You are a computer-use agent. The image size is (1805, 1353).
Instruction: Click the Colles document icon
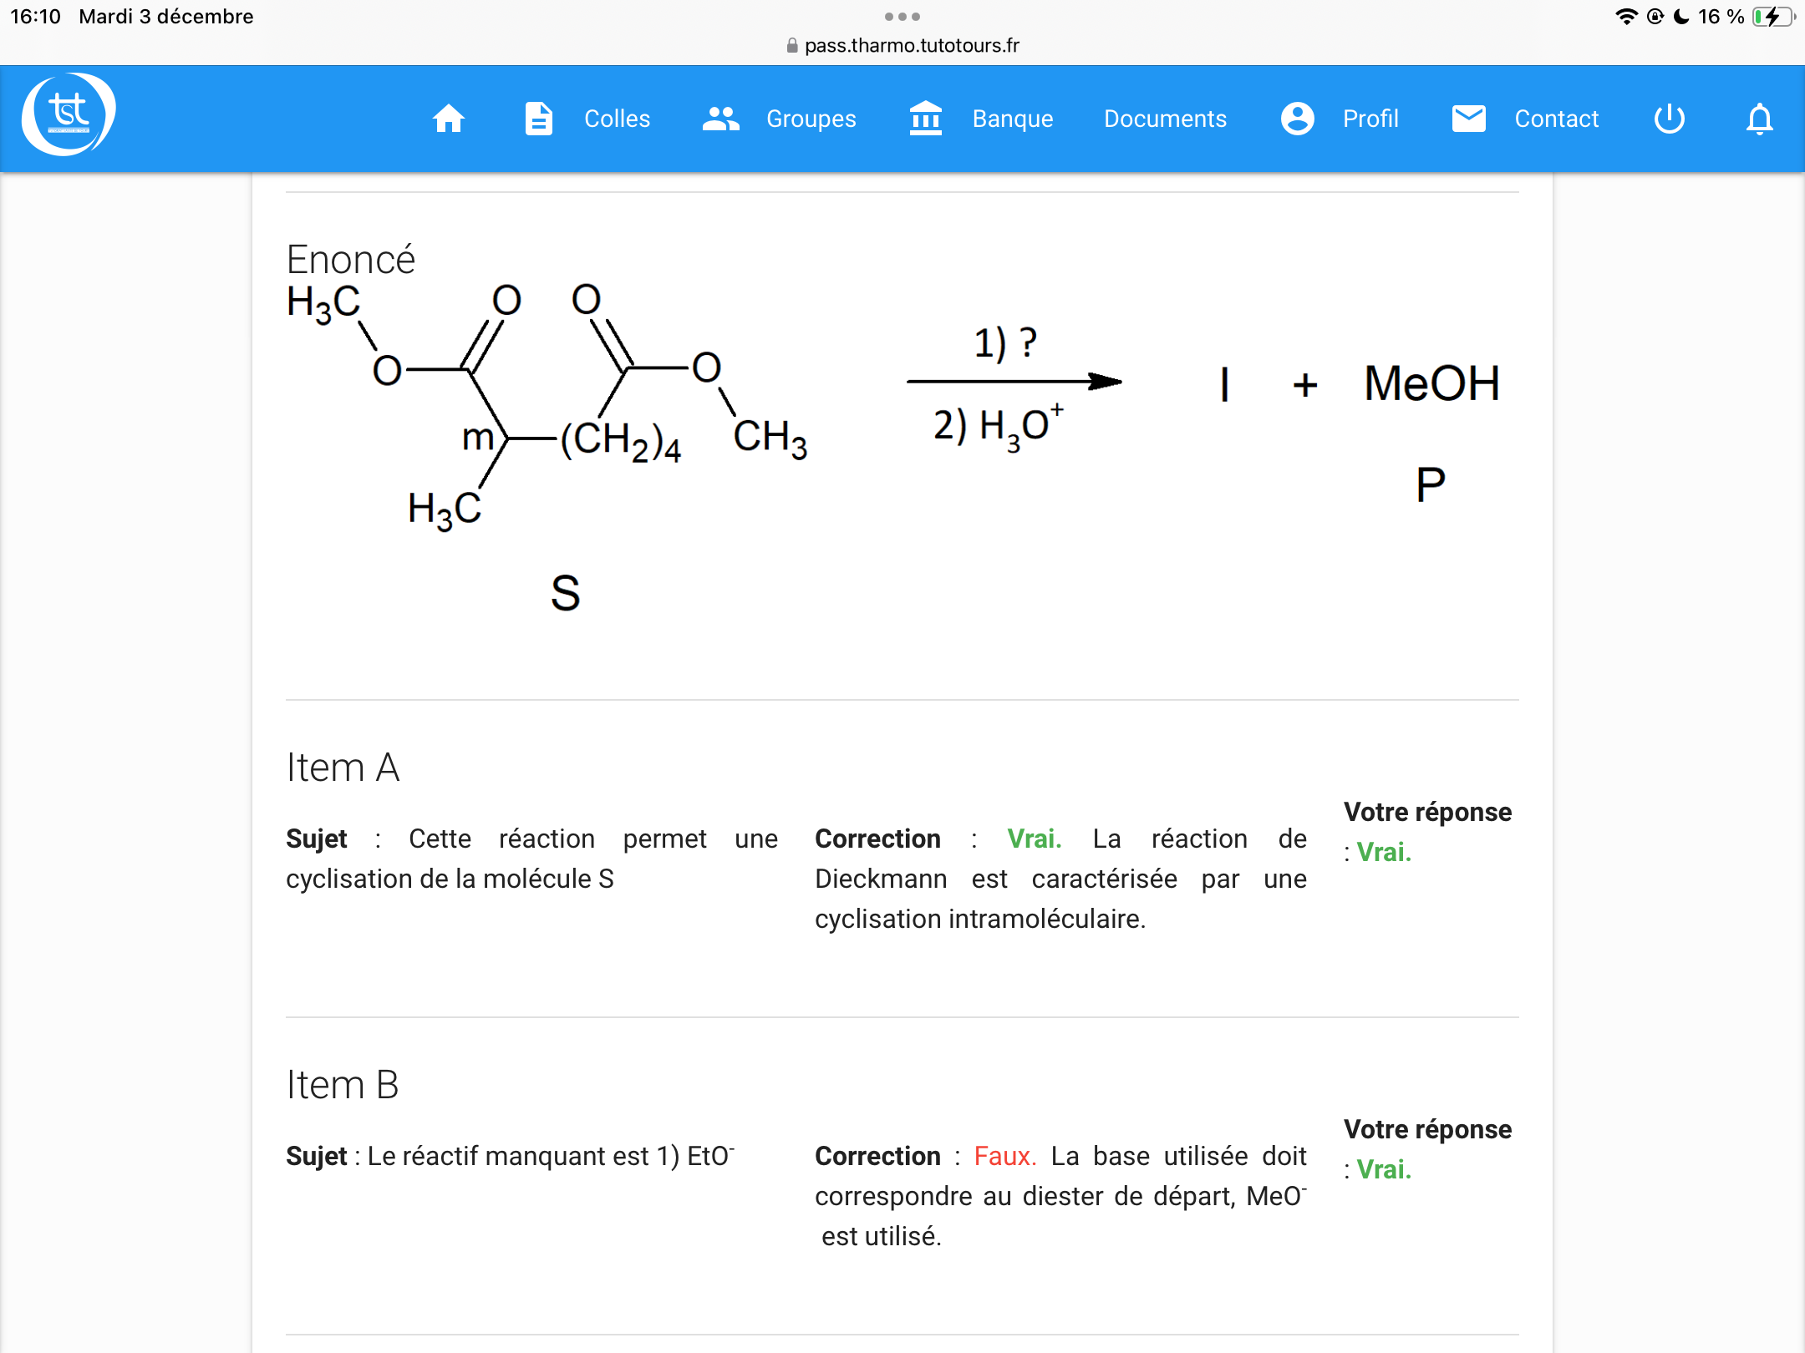pos(538,119)
